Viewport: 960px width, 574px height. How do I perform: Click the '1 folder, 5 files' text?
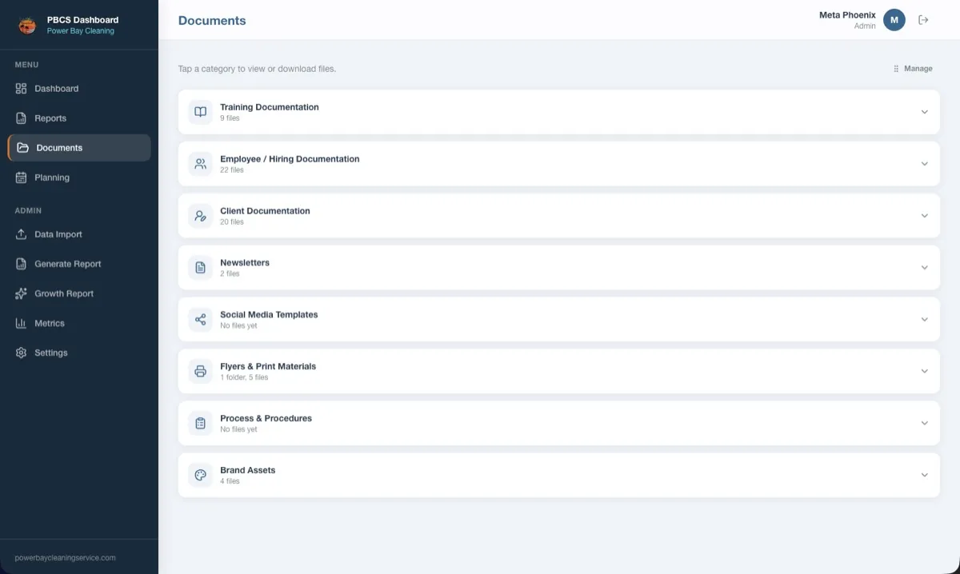[x=244, y=377]
